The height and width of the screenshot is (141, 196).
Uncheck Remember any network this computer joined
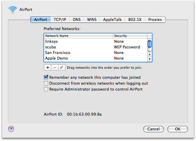46,77
